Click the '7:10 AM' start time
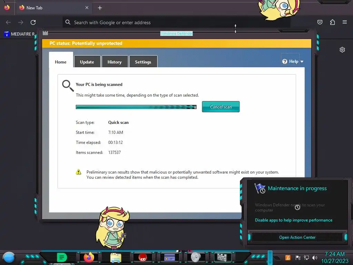The height and width of the screenshot is (265, 353). tap(115, 132)
